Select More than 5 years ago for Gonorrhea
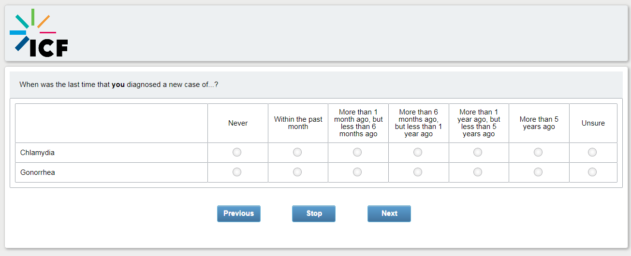 point(538,172)
